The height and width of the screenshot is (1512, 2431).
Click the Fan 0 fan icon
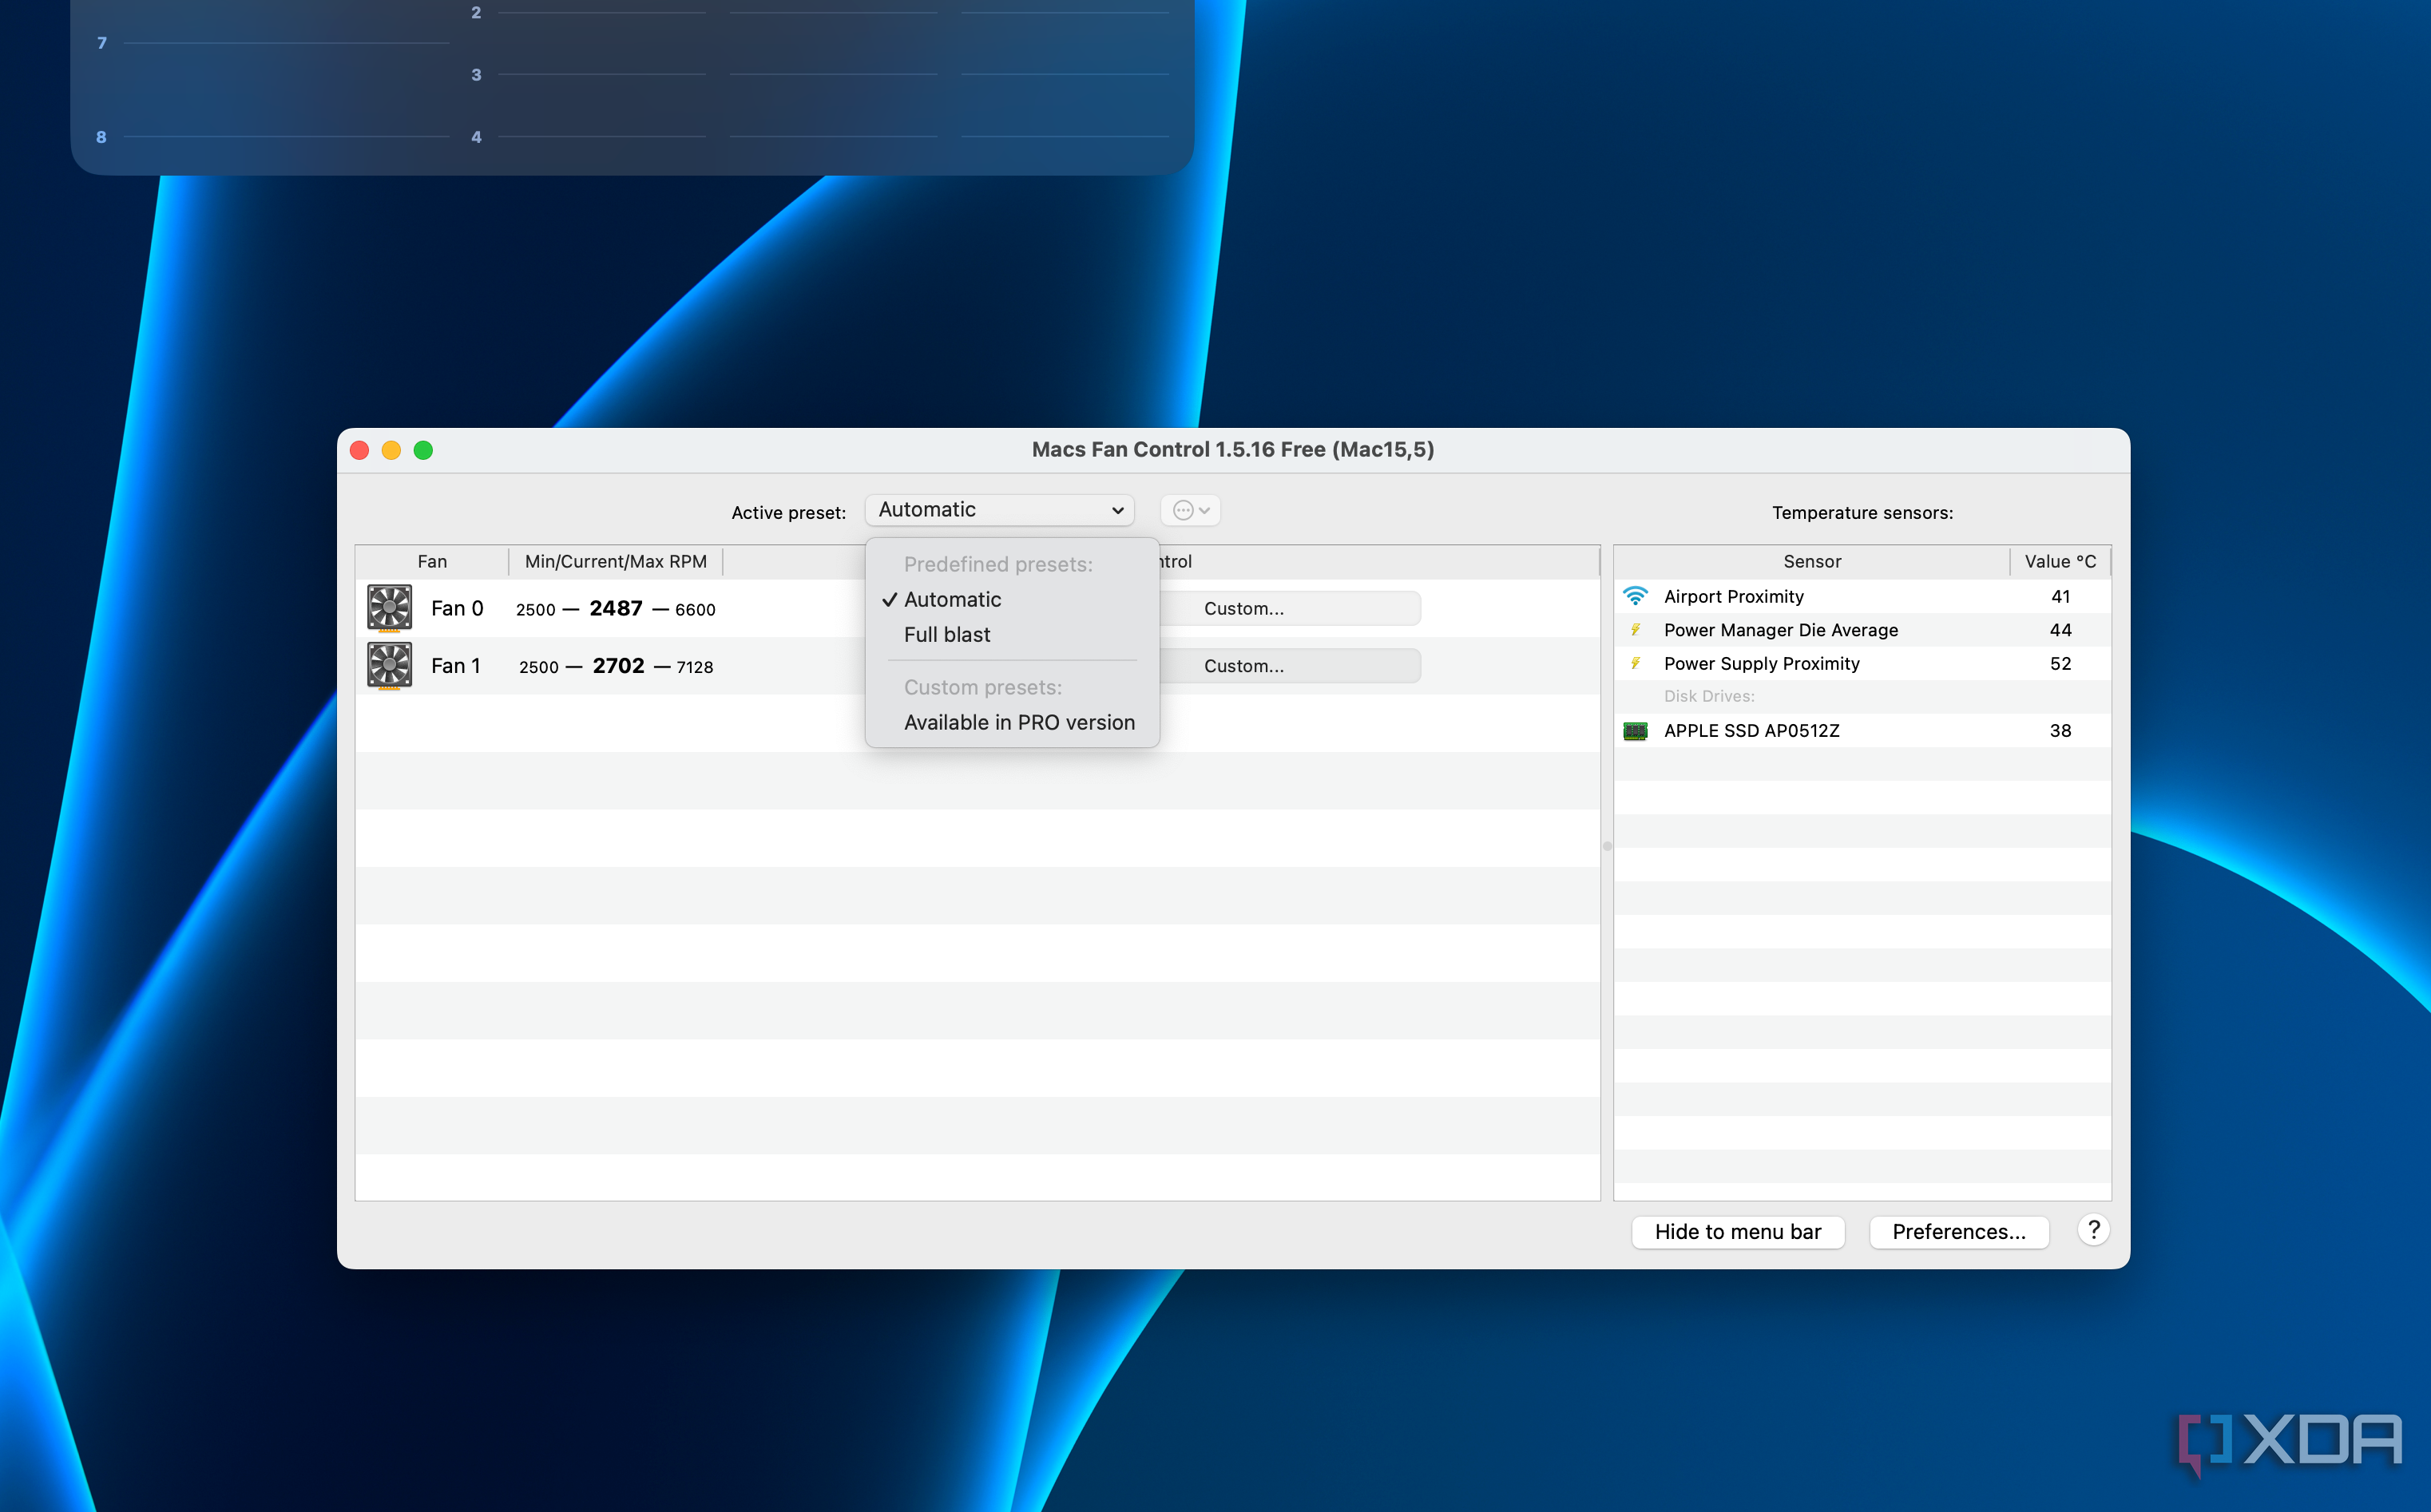coord(389,608)
